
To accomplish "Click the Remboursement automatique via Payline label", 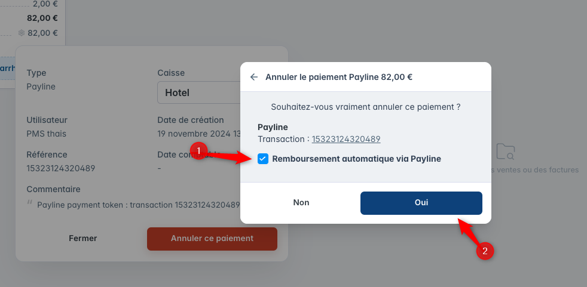I will coord(356,159).
